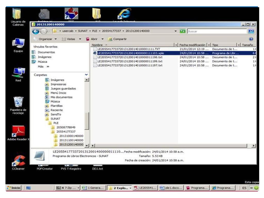Select folder 20508778849 in tree

66,127
